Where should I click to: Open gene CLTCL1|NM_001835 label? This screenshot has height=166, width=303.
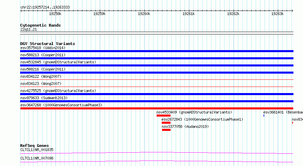37,150
